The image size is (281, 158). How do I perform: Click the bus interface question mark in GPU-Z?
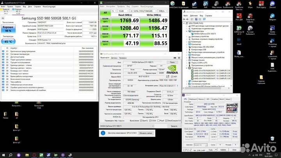(178, 86)
